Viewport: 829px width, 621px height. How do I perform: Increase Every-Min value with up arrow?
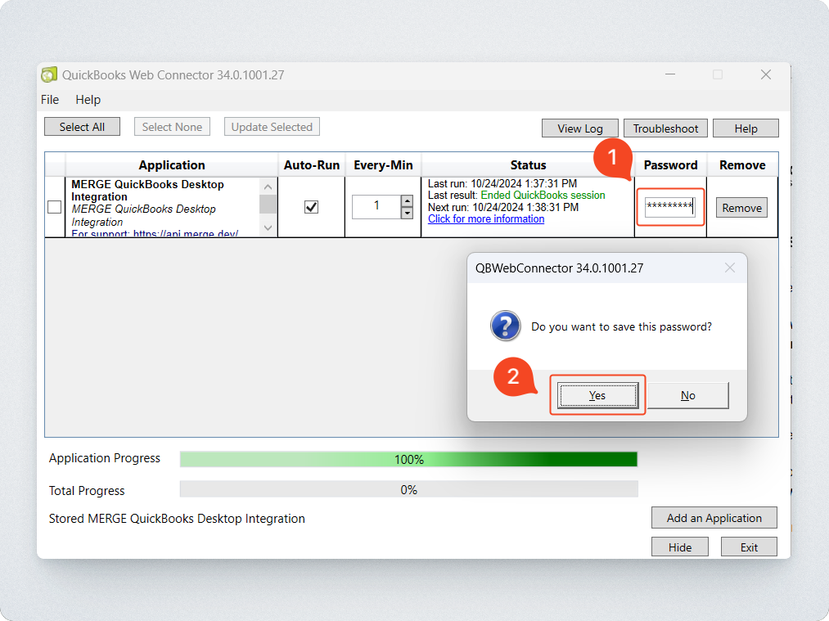pos(407,200)
